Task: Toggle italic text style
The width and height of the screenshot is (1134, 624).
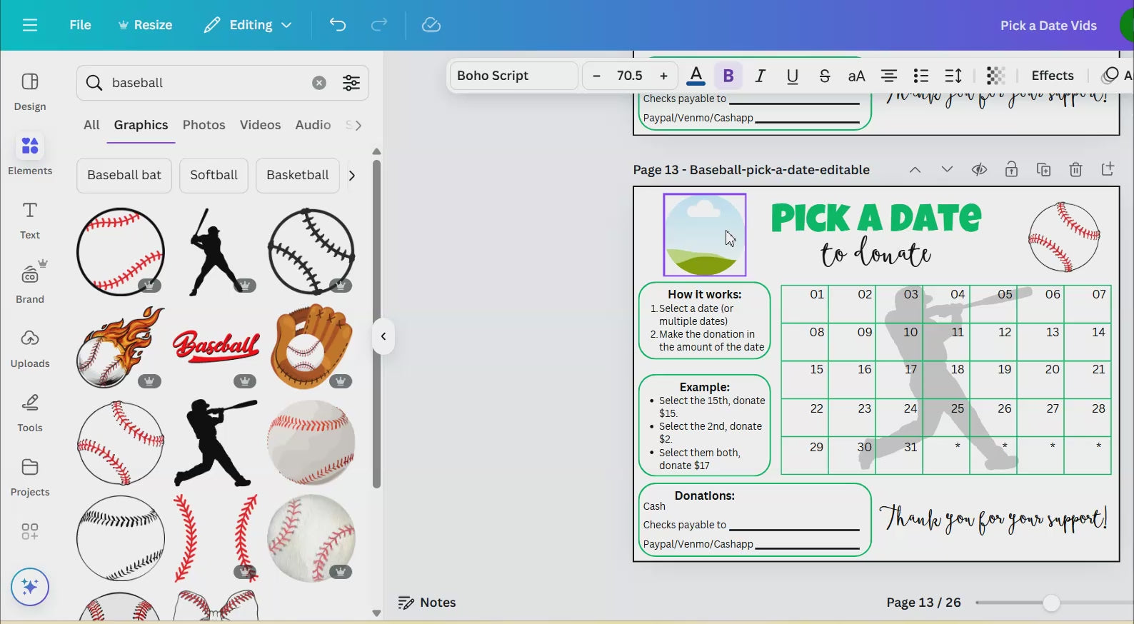Action: click(x=760, y=76)
